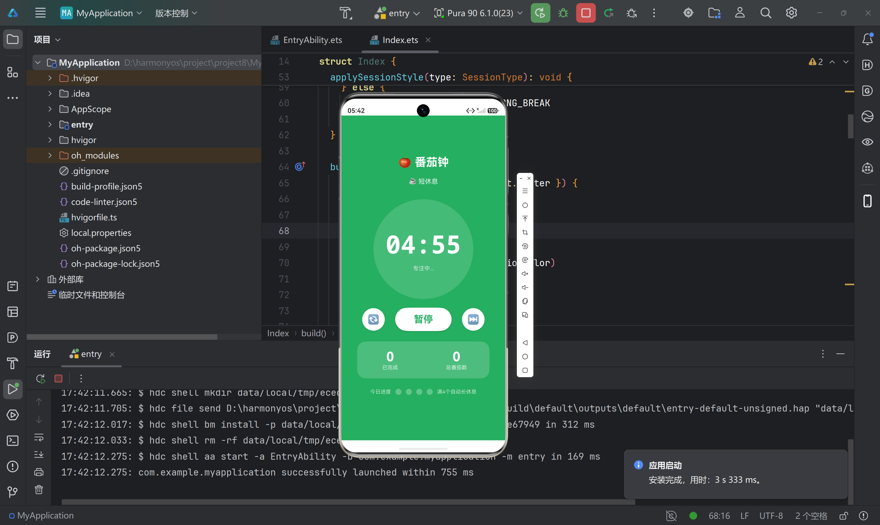Click the Index breadcrumb item
The image size is (880, 525).
278,333
